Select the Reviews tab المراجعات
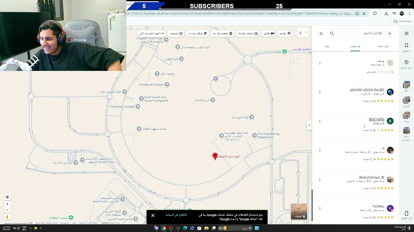Viewport: 414px width, 232px height. pyautogui.click(x=355, y=46)
